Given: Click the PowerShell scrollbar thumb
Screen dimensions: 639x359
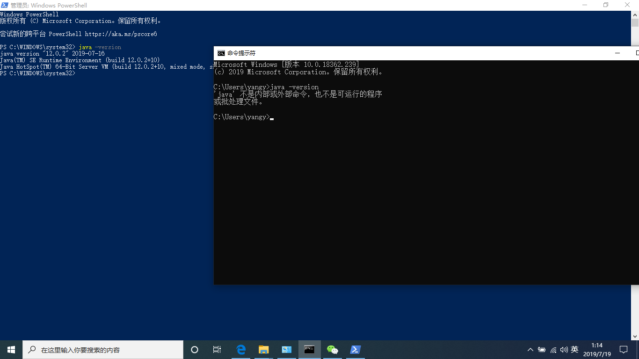Looking at the screenshot, I should (x=635, y=23).
